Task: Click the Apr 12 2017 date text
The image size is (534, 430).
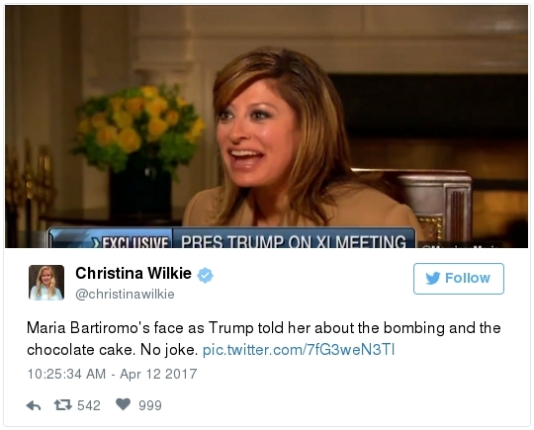Action: tap(158, 374)
